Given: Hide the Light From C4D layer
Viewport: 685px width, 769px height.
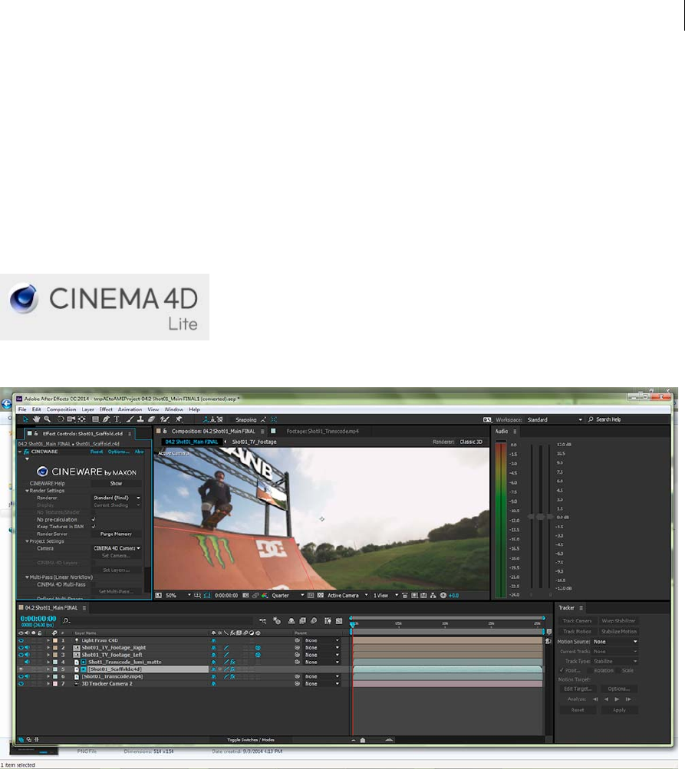Looking at the screenshot, I should (21, 640).
